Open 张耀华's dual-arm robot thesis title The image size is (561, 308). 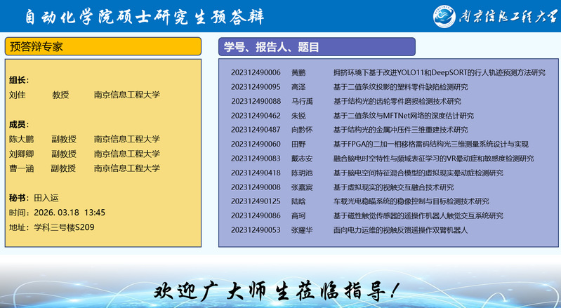pos(400,230)
